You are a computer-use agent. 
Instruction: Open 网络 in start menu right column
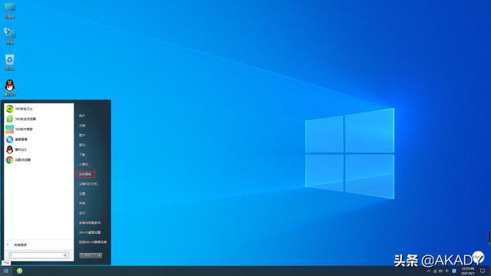[82, 203]
